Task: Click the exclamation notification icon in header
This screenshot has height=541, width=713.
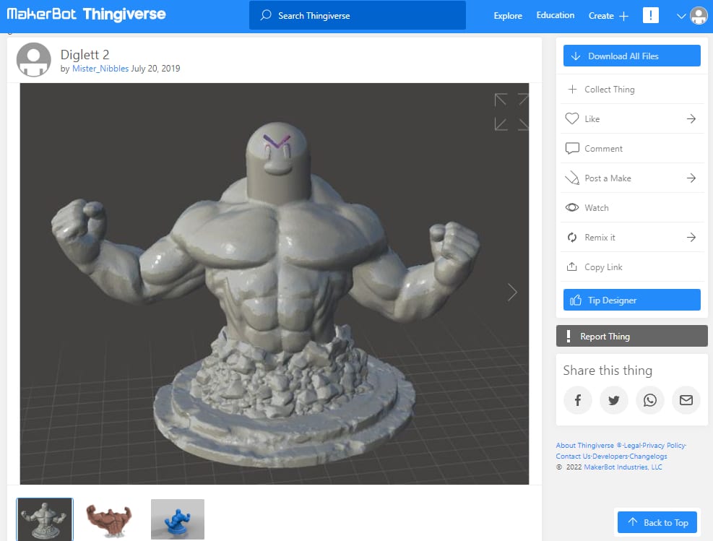Action: pyautogui.click(x=651, y=15)
